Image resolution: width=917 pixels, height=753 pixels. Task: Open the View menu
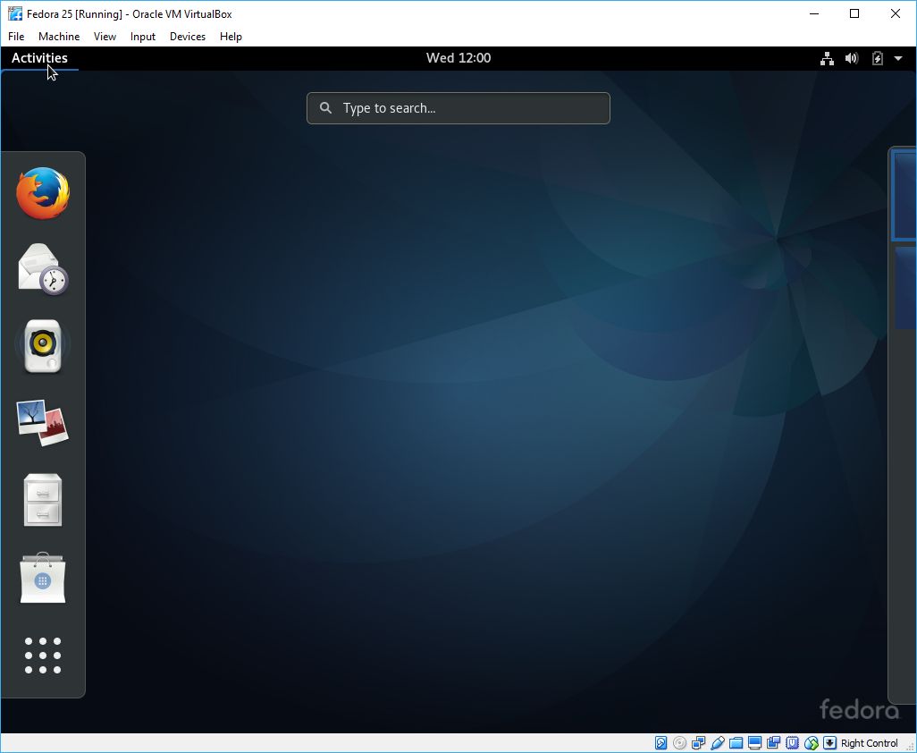[105, 37]
